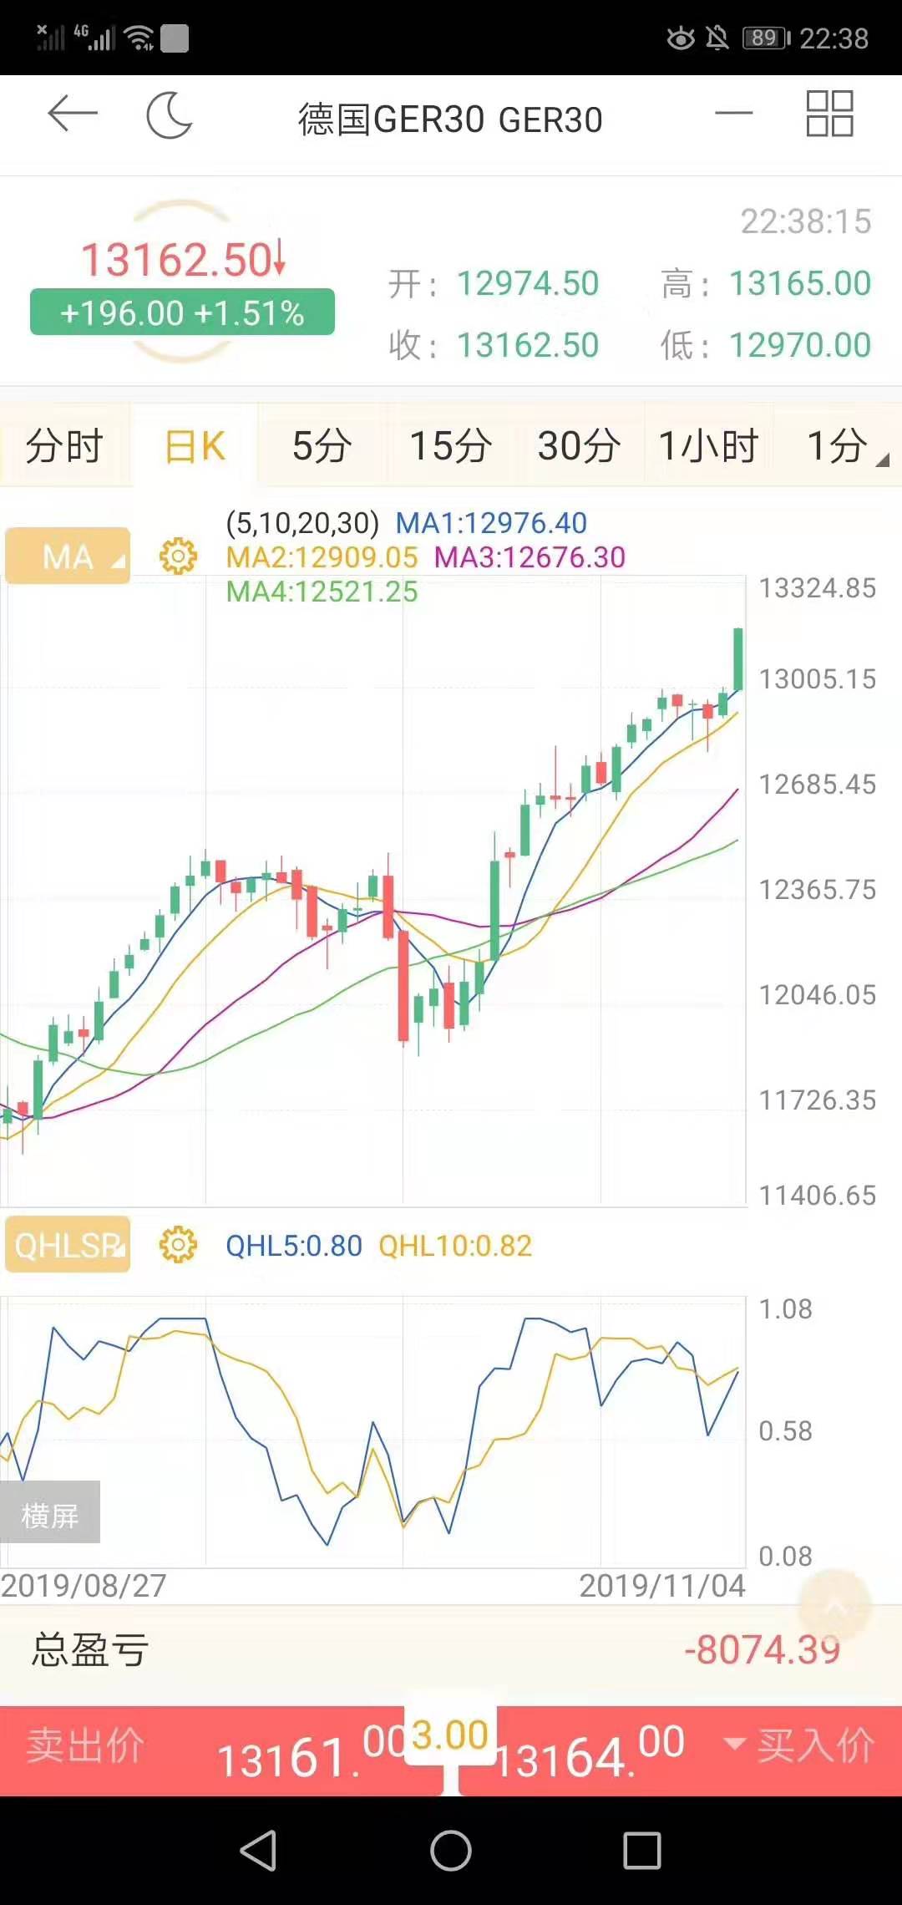Select the 1小时 timeframe tab
The width and height of the screenshot is (902, 1905).
708,445
